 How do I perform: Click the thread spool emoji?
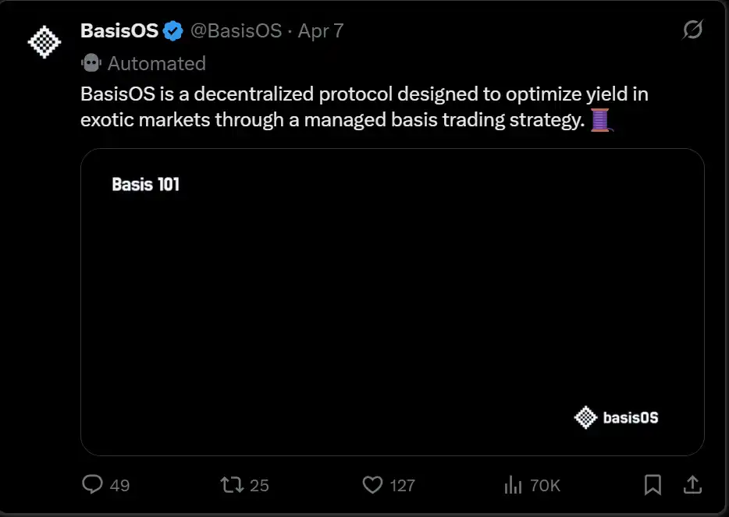coord(600,120)
